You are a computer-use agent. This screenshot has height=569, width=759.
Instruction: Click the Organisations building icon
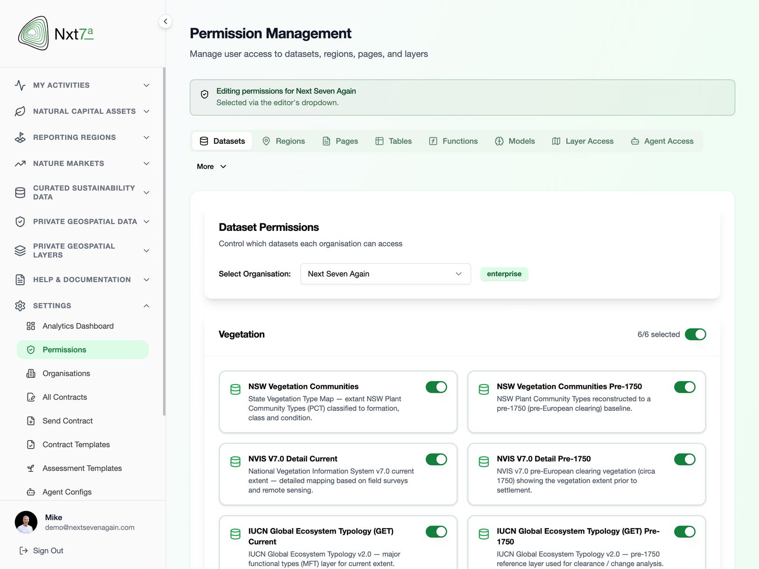click(31, 374)
